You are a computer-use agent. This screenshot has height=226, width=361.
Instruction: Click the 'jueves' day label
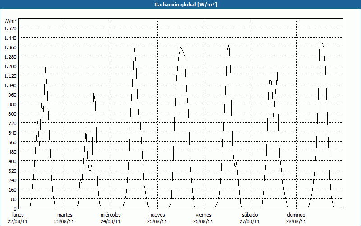coord(157,215)
